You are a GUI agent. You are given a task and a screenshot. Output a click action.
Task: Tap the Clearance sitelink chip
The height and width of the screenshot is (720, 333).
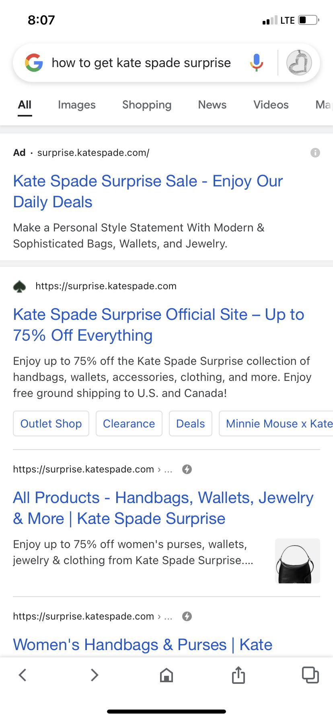click(129, 423)
